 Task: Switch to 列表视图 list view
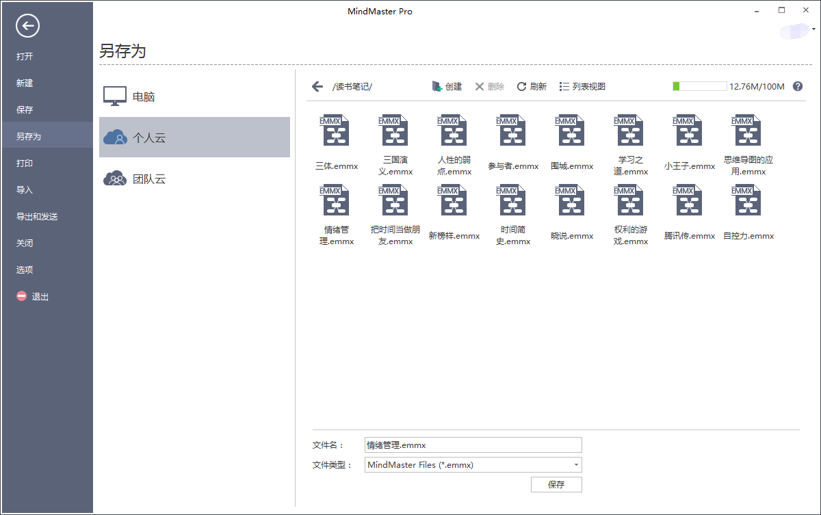[x=582, y=86]
